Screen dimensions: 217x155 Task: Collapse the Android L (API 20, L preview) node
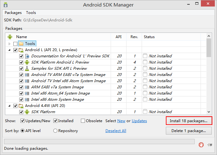[10, 50]
